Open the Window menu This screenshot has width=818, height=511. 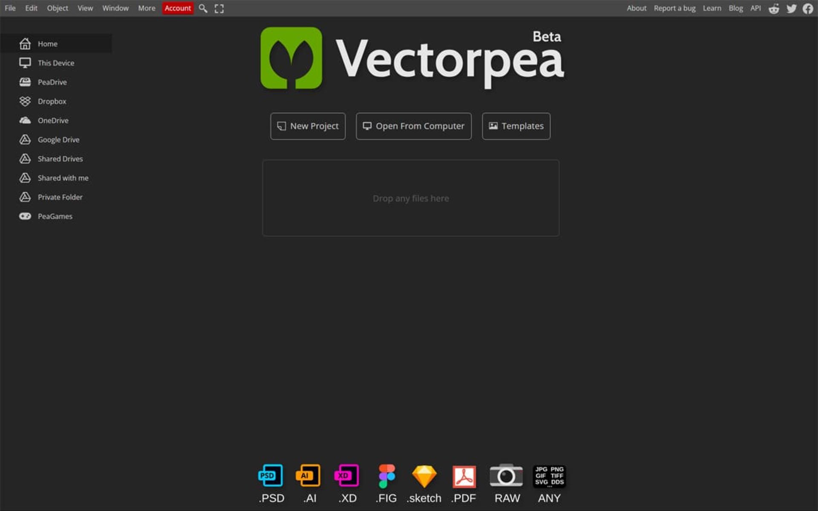click(x=115, y=8)
